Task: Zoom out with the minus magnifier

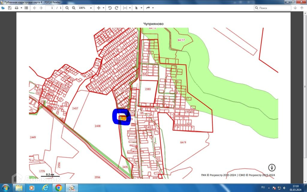Action: pyautogui.click(x=67, y=8)
